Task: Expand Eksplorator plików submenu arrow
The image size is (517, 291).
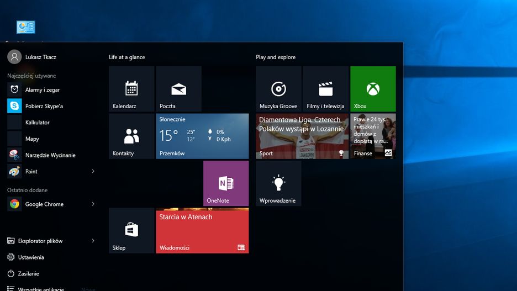Action: coord(93,241)
